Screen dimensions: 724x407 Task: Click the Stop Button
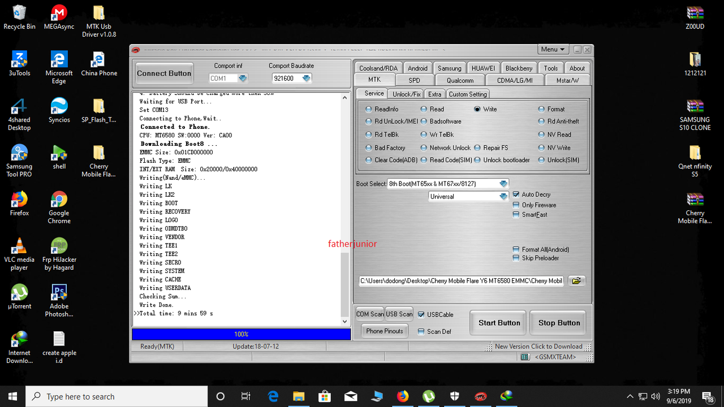[x=559, y=323]
